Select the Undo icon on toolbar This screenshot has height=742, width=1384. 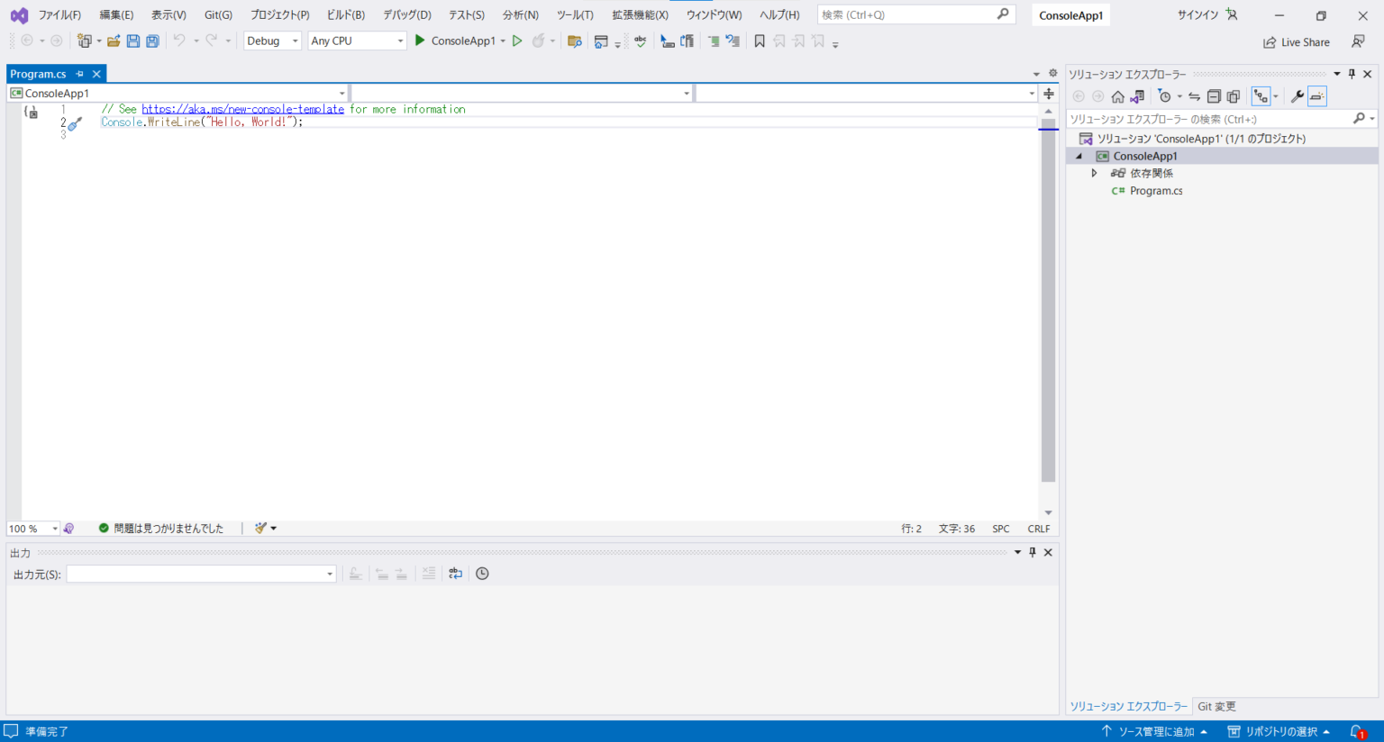click(x=179, y=41)
